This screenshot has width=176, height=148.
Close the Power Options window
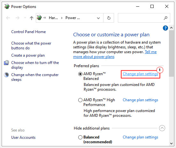coord(167,6)
